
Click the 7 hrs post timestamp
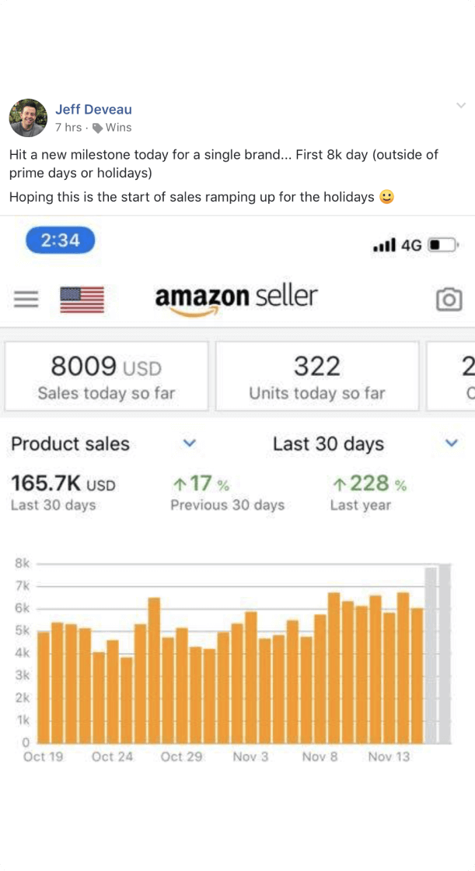tap(68, 128)
